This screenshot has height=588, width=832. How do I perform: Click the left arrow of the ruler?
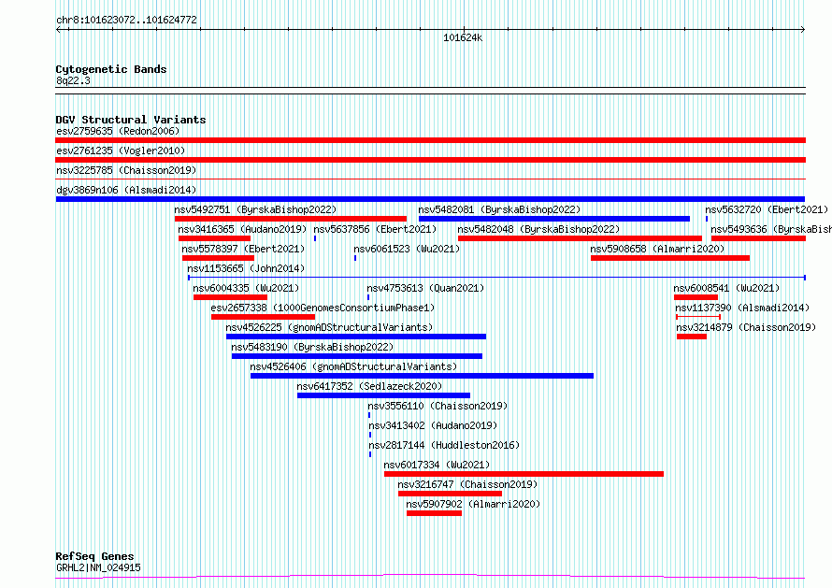[x=58, y=30]
